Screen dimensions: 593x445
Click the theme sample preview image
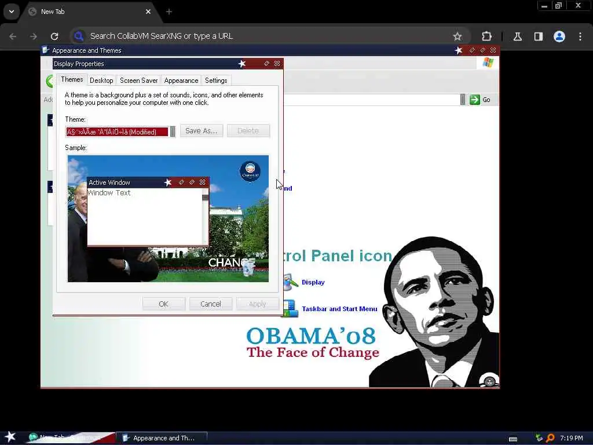pyautogui.click(x=168, y=218)
